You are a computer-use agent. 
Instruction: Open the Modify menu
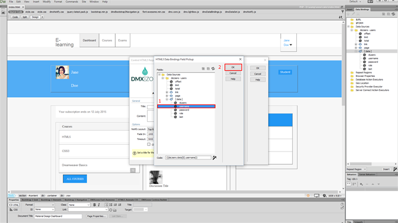(47, 1)
